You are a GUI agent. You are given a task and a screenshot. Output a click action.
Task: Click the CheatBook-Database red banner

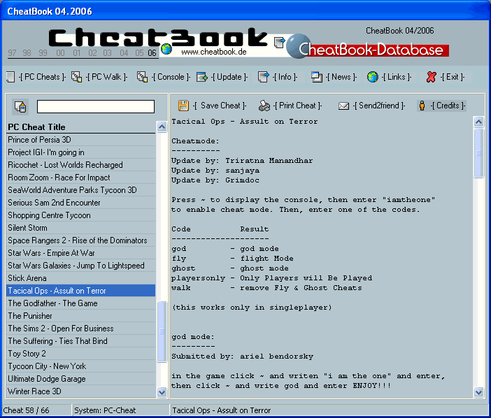click(x=374, y=50)
